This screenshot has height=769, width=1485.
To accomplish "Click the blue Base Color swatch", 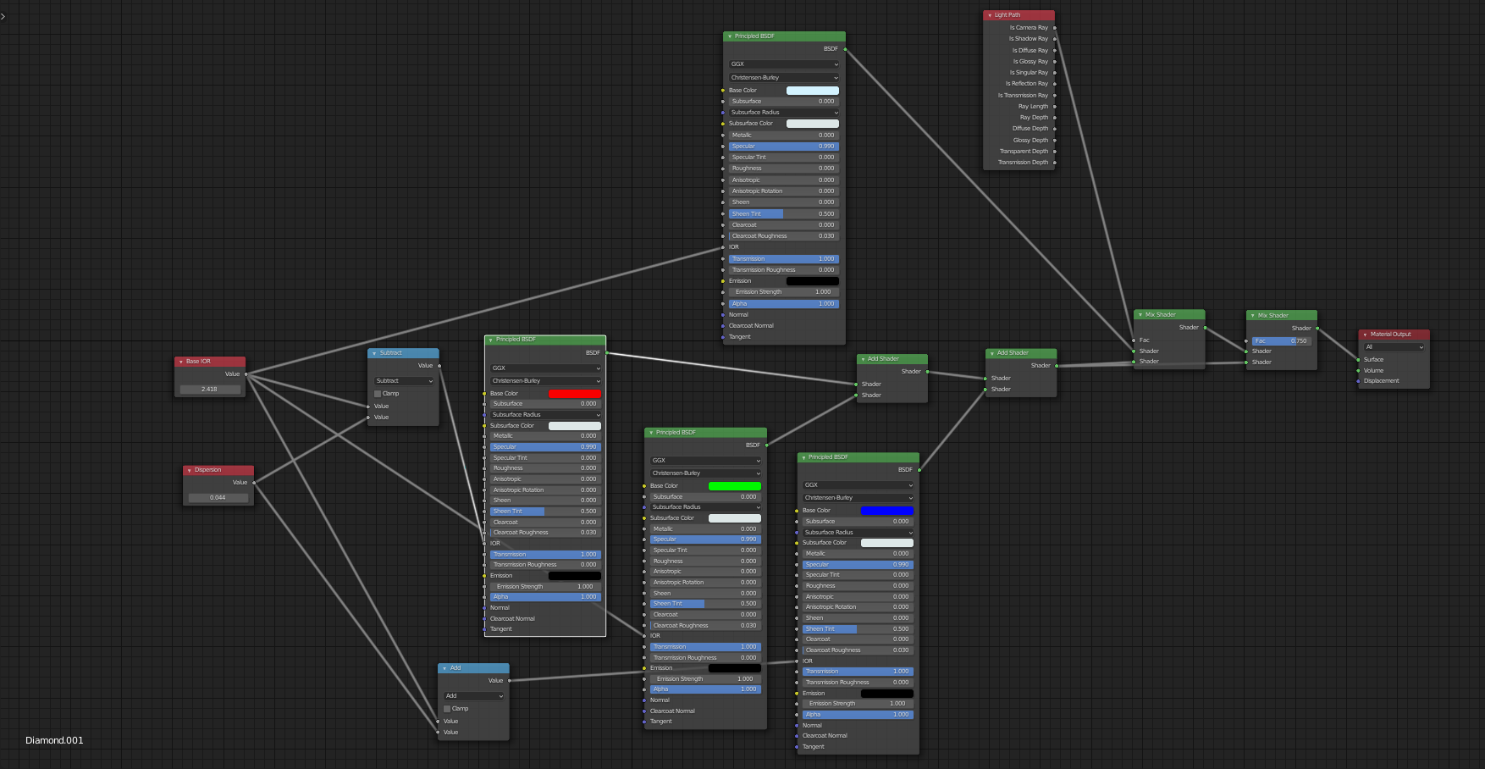I will (886, 511).
